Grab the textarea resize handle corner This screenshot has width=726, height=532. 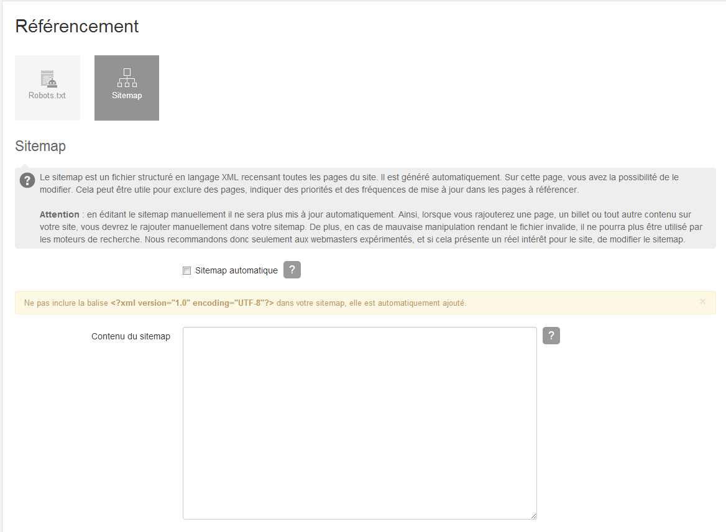tap(534, 516)
